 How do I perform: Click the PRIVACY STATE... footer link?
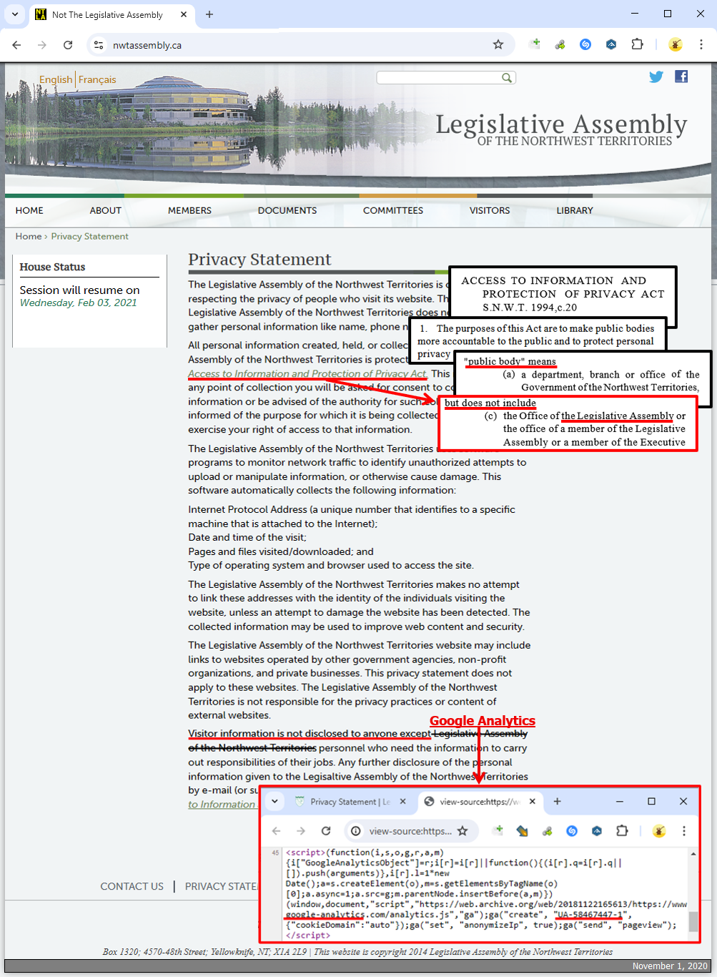(x=222, y=886)
